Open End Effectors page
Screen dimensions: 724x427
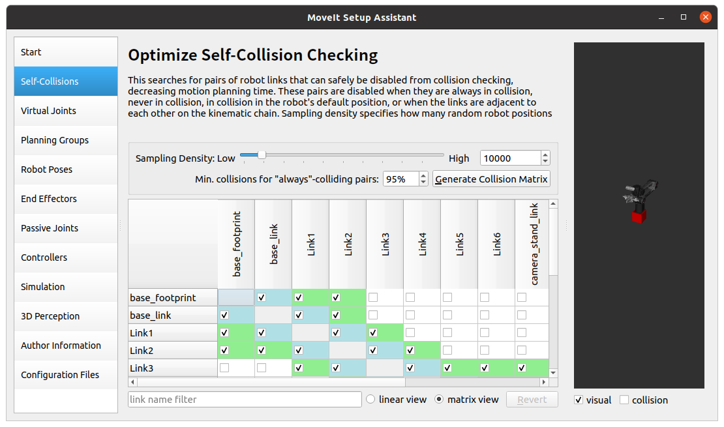(x=66, y=198)
